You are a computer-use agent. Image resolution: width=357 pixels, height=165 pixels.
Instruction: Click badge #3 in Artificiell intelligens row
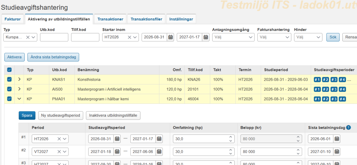[x=334, y=89]
